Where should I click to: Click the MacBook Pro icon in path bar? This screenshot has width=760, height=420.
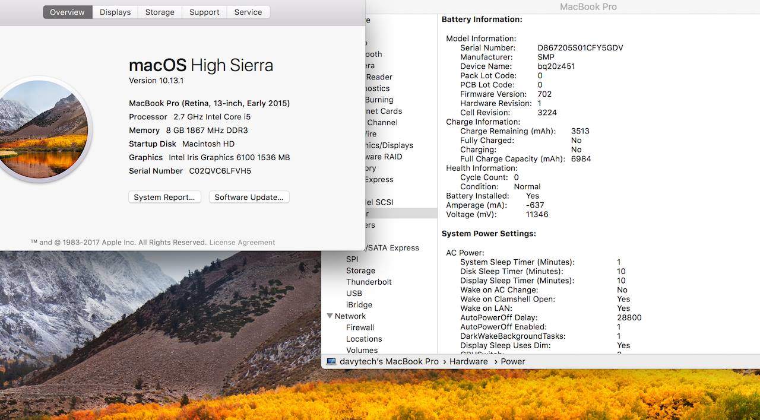pyautogui.click(x=331, y=361)
